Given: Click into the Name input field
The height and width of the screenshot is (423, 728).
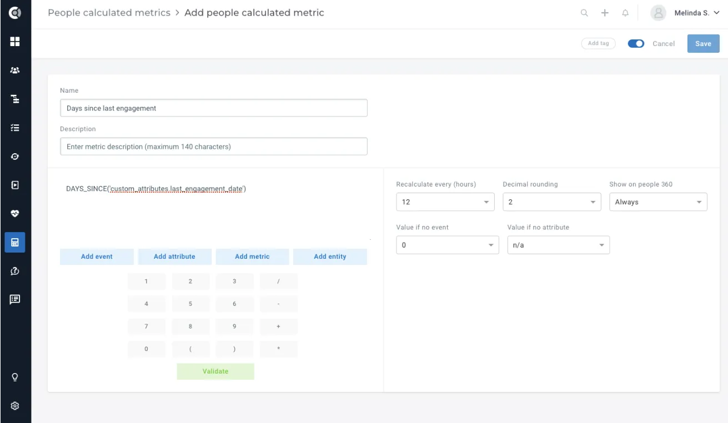Looking at the screenshot, I should point(214,108).
